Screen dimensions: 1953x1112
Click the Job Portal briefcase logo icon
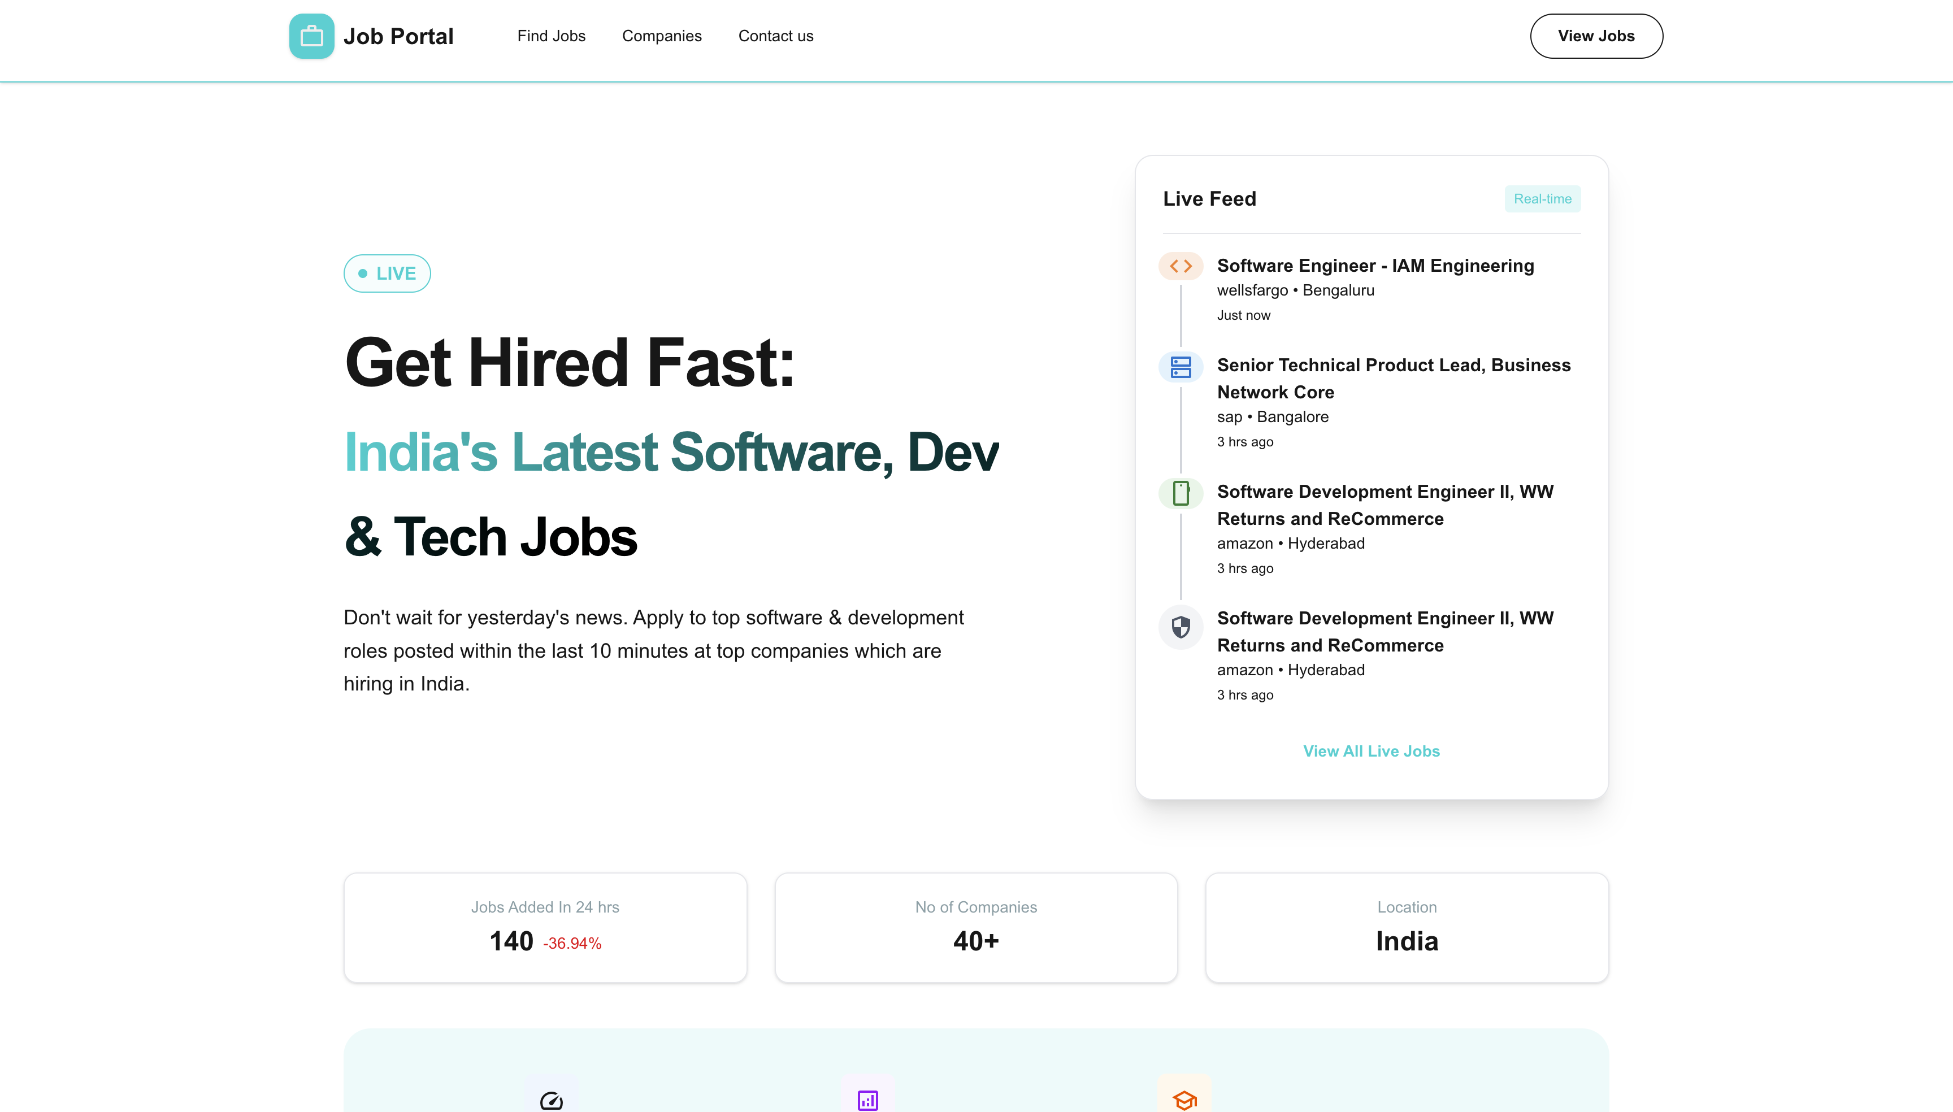[x=311, y=36]
